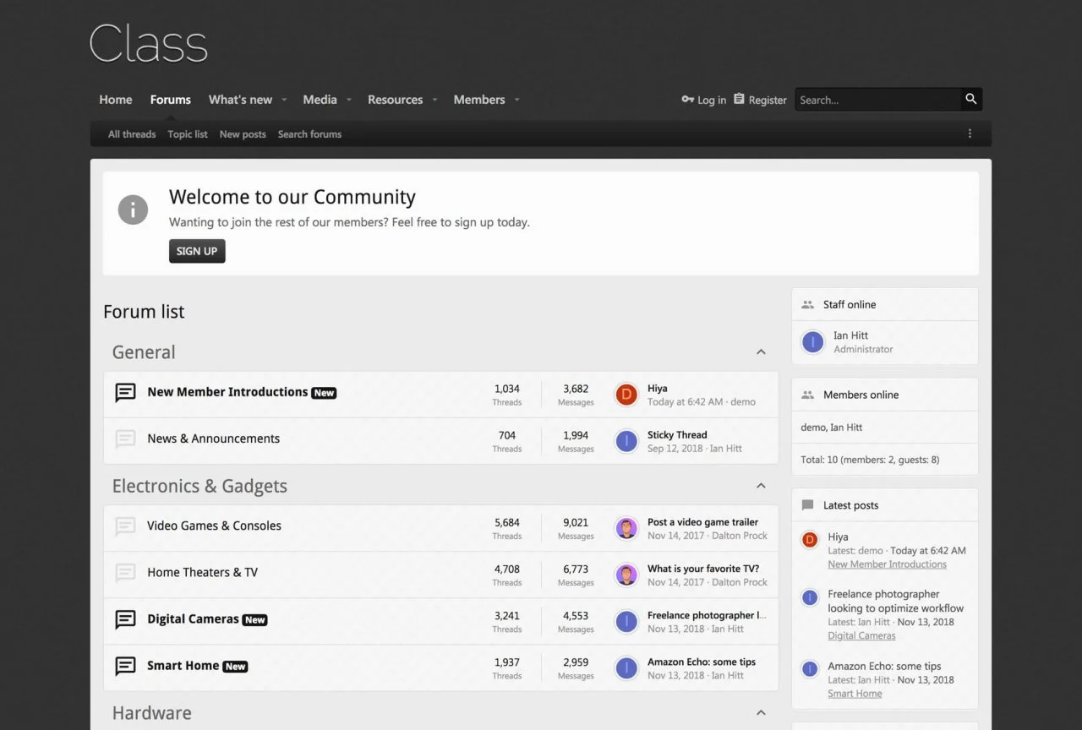Click the New Member Introductions forum icon
The height and width of the screenshot is (730, 1082).
click(125, 393)
